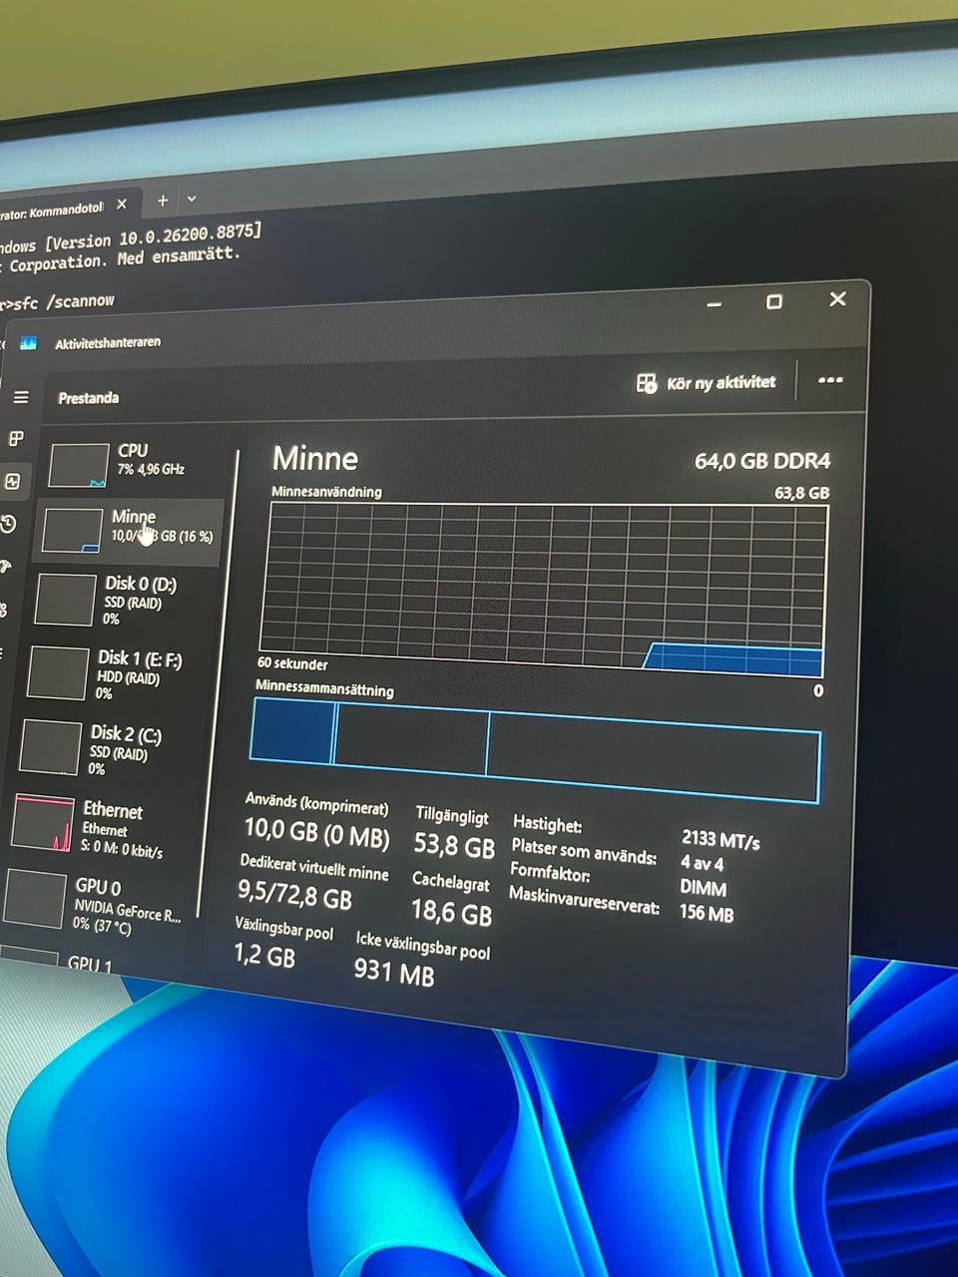Image resolution: width=958 pixels, height=1277 pixels.
Task: Close the Task Manager window
Action: point(837,298)
